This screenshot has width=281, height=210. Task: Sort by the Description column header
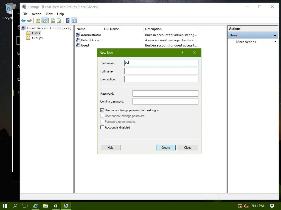tap(171, 29)
